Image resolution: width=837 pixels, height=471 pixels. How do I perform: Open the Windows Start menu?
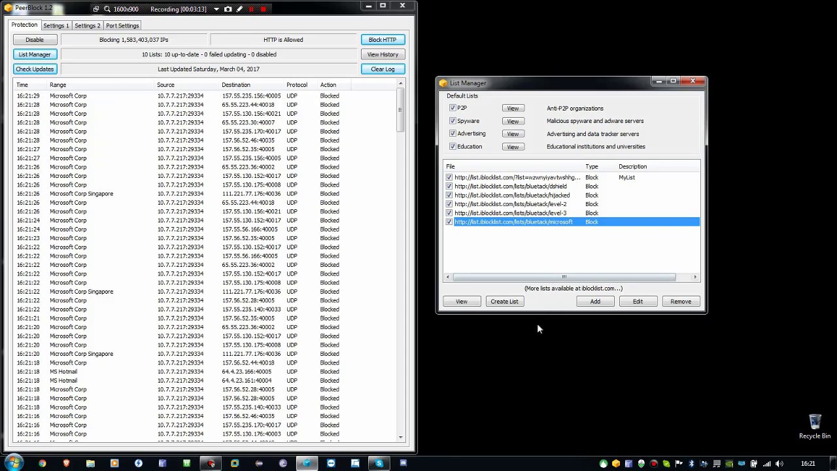14,463
